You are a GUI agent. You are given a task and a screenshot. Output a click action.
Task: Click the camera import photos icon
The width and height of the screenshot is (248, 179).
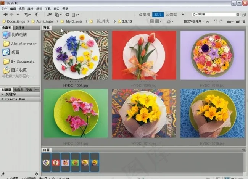coord(49,15)
